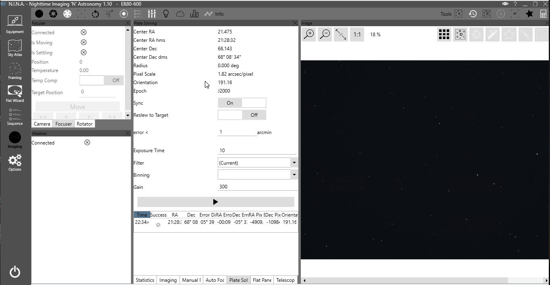Viewport: 550px width, 285px height.
Task: Click the Exposure Time input field
Action: coord(256,151)
